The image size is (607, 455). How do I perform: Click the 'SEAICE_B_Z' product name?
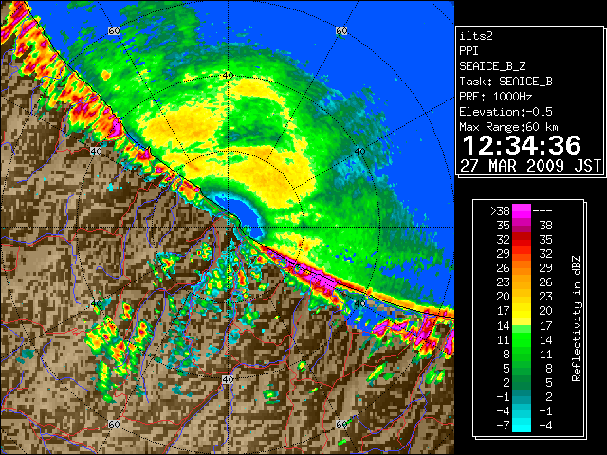tap(492, 66)
